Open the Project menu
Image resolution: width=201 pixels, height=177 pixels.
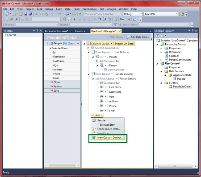tap(29, 9)
